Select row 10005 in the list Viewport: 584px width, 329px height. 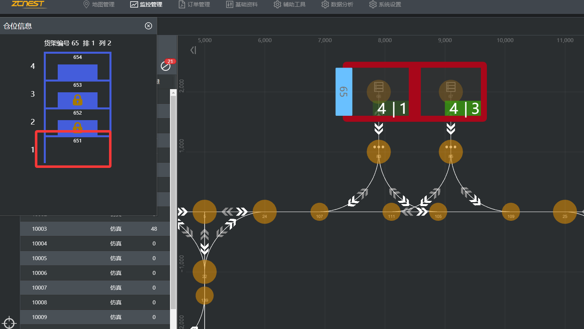coord(95,258)
